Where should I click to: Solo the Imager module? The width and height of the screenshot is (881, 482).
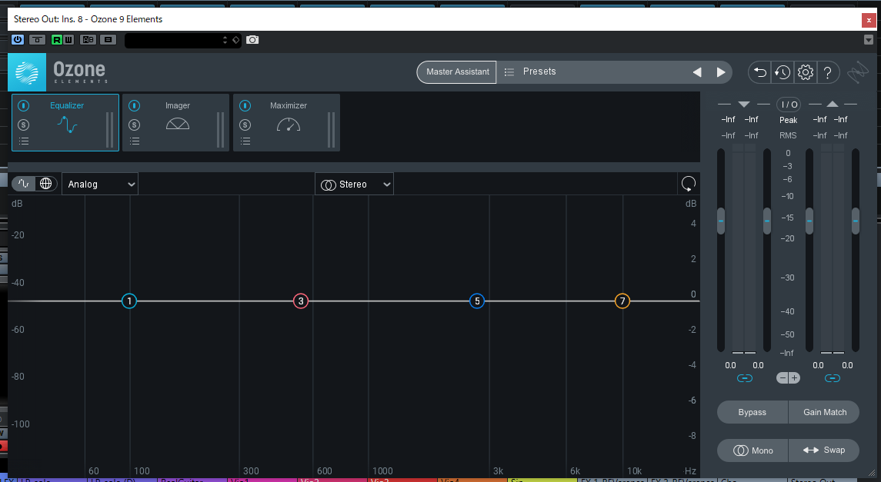point(135,125)
